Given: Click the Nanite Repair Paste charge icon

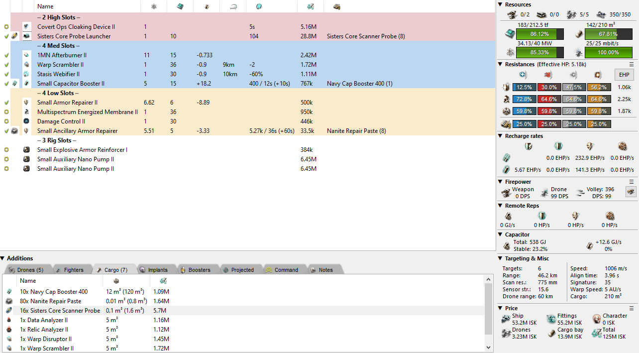Looking at the screenshot, I should pos(15,131).
